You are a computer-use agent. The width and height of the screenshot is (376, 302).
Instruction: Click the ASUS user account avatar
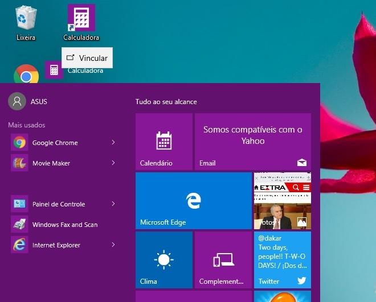(17, 101)
